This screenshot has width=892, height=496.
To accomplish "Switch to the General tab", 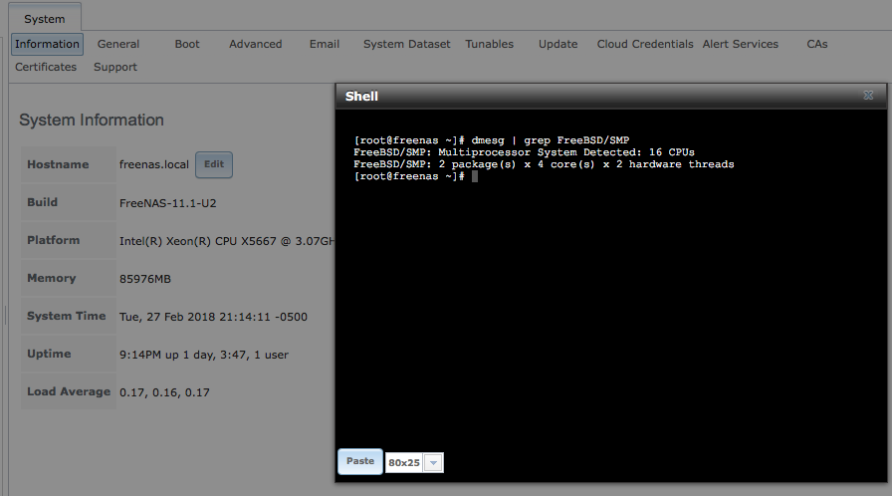I will 118,44.
